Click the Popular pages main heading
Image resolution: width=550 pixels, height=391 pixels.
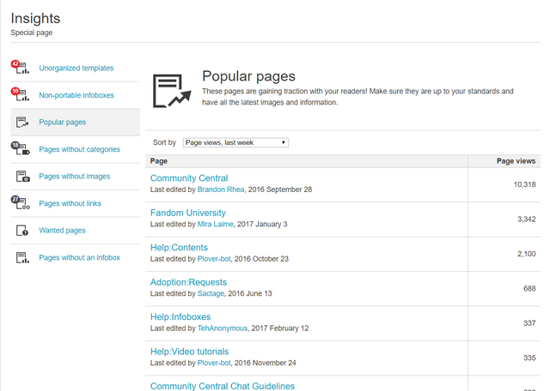pos(248,76)
